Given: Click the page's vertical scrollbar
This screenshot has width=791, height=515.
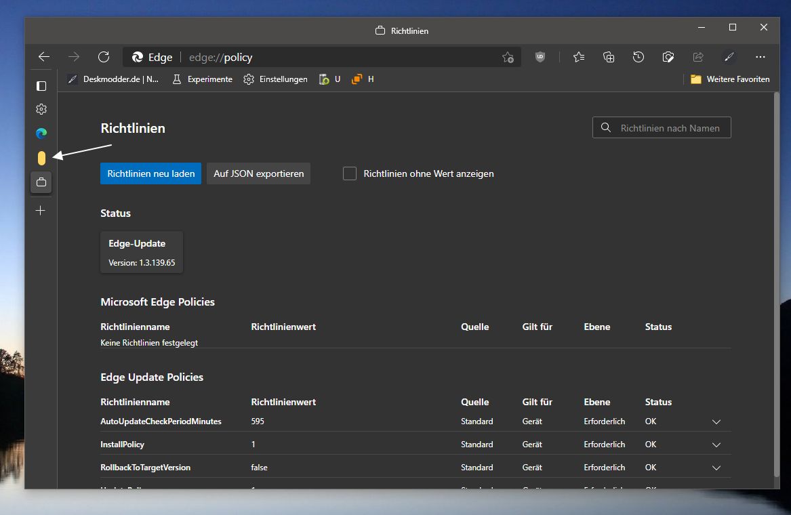Looking at the screenshot, I should coord(777,284).
